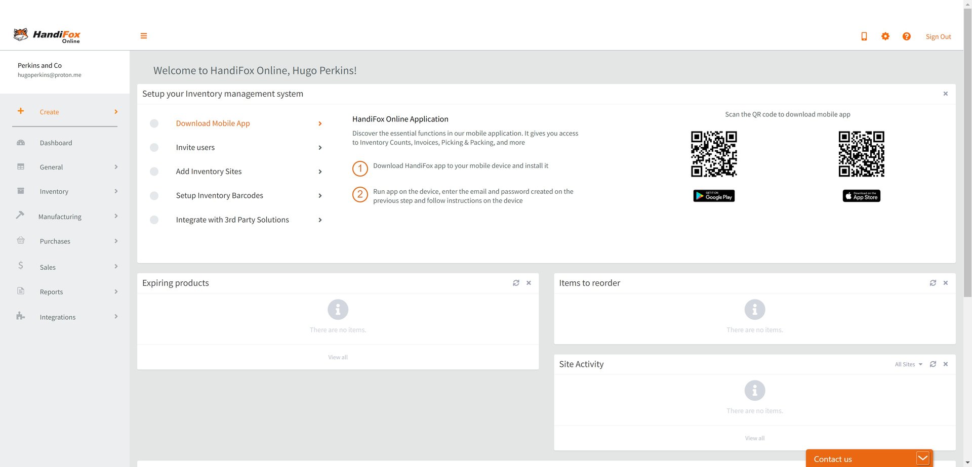
Task: Open the help question mark icon
Action: [x=907, y=36]
